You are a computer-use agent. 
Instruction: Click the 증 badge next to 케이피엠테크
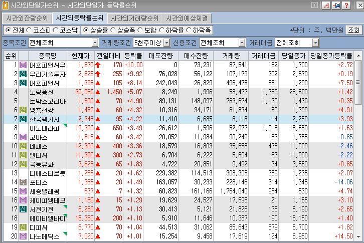pos(23,200)
